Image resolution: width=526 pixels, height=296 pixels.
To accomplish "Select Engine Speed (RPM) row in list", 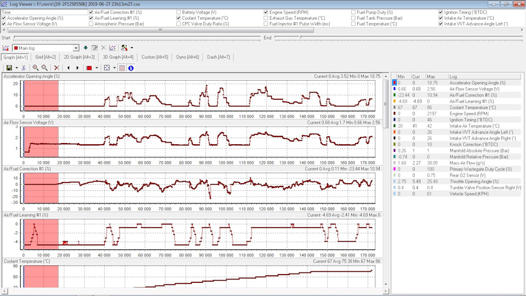I will pyautogui.click(x=456, y=113).
